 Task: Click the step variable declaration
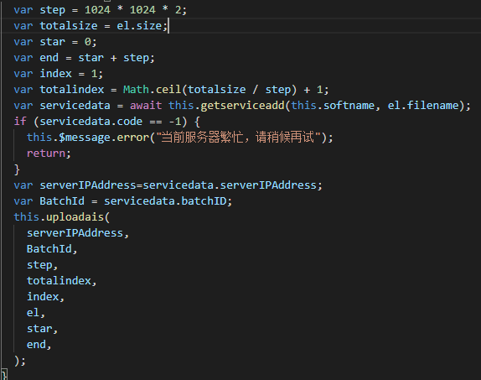click(101, 10)
